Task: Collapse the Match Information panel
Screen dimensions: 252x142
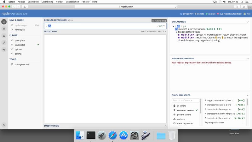Action: (x=248, y=59)
